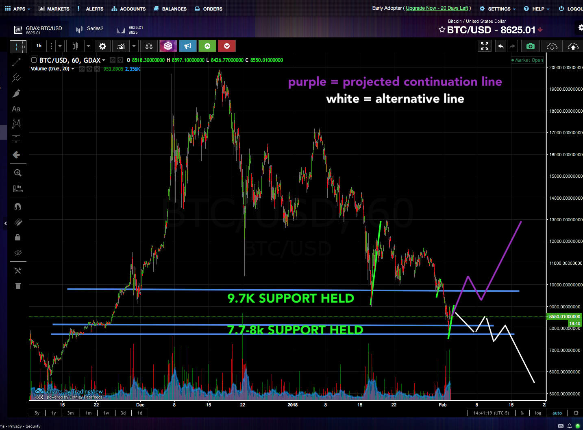Screen dimensions: 583x430
Task: Click the green up-arrow buy button
Action: (x=207, y=46)
